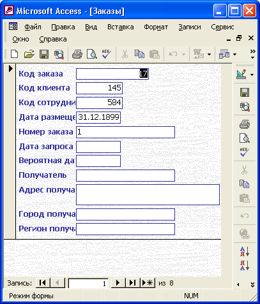Open the Формат menu
Image resolution: width=260 pixels, height=304 pixels.
pyautogui.click(x=156, y=27)
